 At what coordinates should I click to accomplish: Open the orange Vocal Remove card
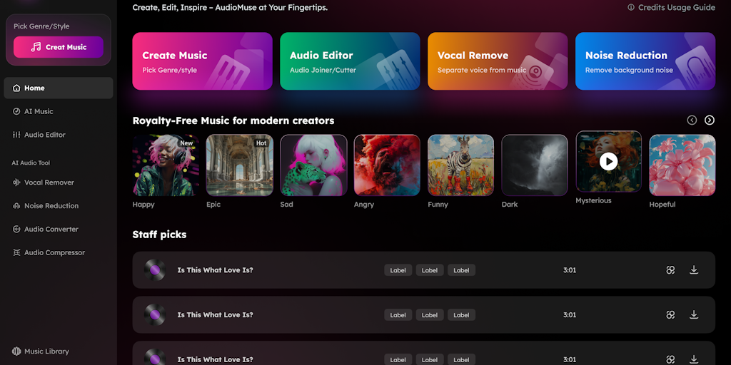pyautogui.click(x=498, y=61)
